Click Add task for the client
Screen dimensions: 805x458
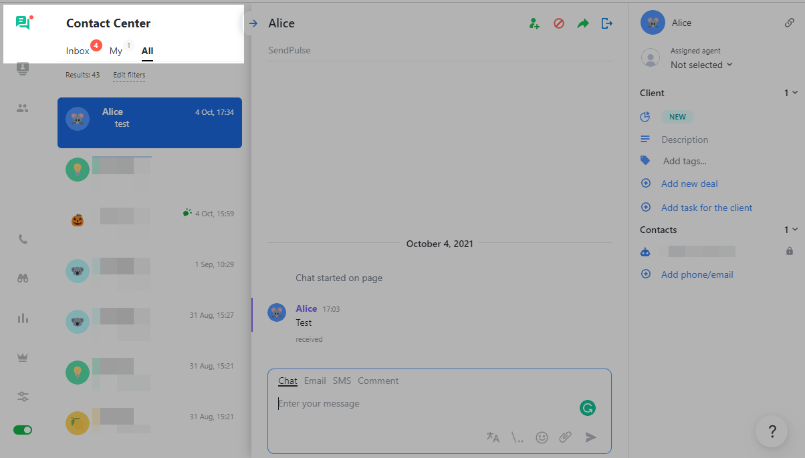click(707, 208)
